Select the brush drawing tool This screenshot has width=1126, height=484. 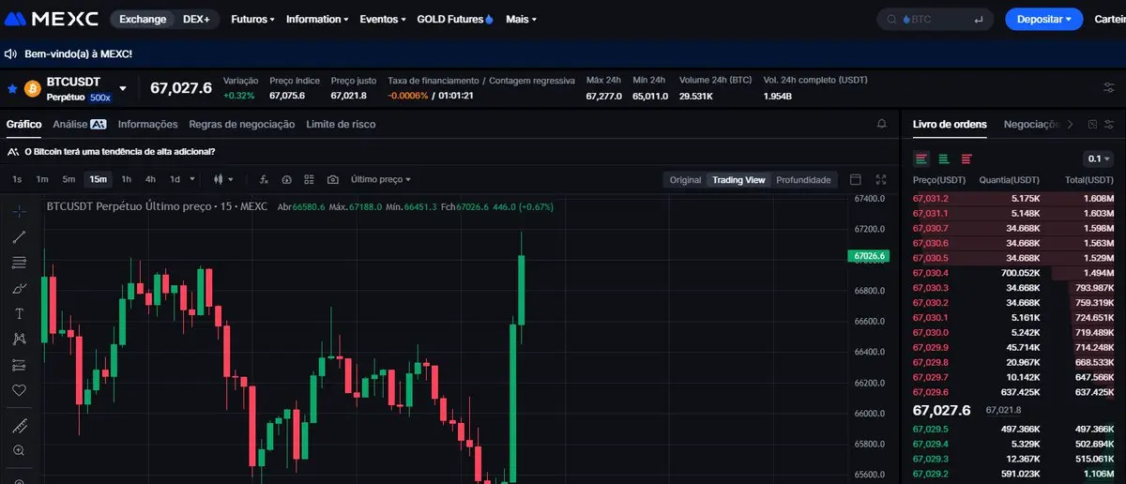tap(20, 288)
